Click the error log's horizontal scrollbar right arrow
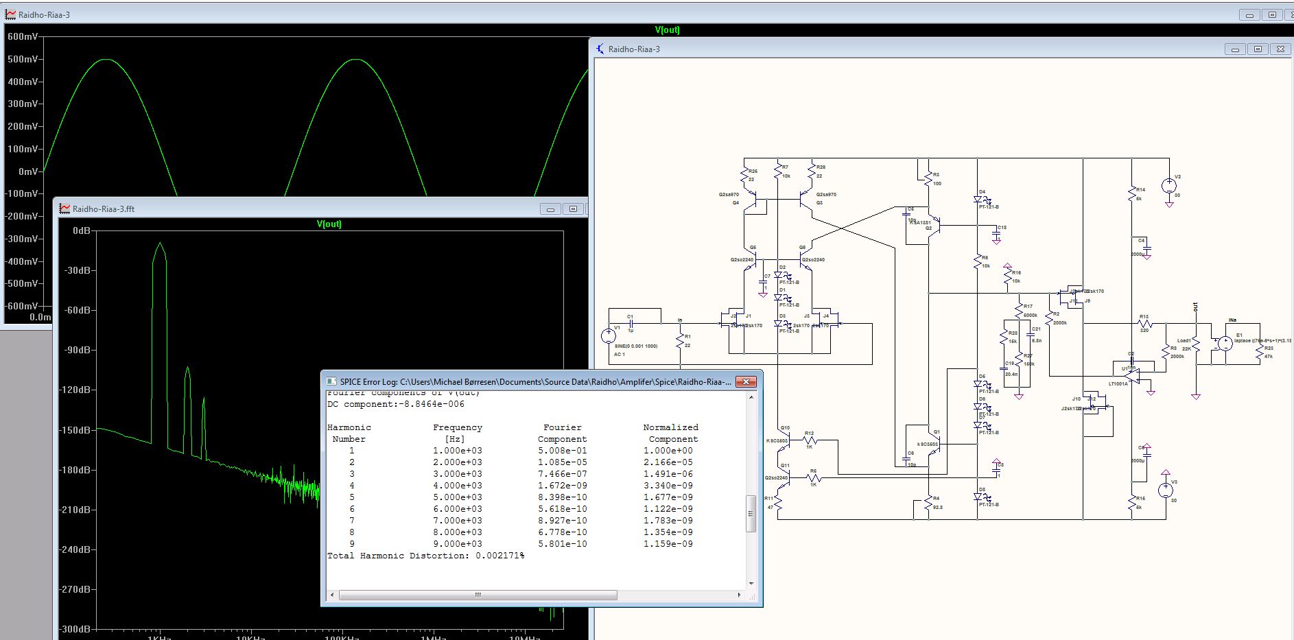1294x640 pixels. 740,595
